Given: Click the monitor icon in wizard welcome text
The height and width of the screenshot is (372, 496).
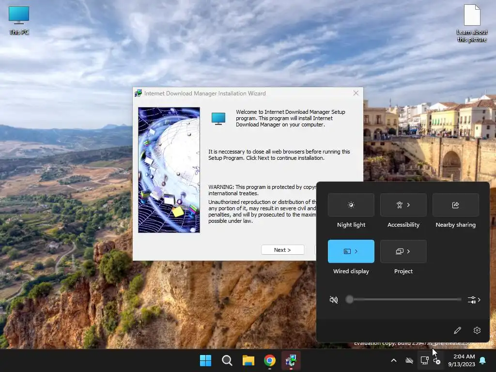Looking at the screenshot, I should tap(218, 119).
